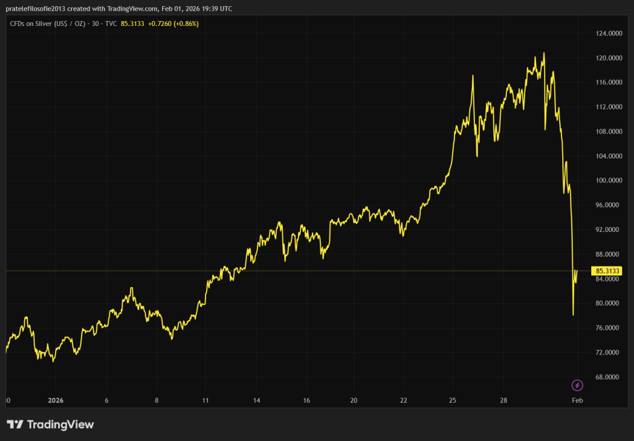Click the 112.0000 price axis label
The height and width of the screenshot is (441, 634).
[x=607, y=107]
